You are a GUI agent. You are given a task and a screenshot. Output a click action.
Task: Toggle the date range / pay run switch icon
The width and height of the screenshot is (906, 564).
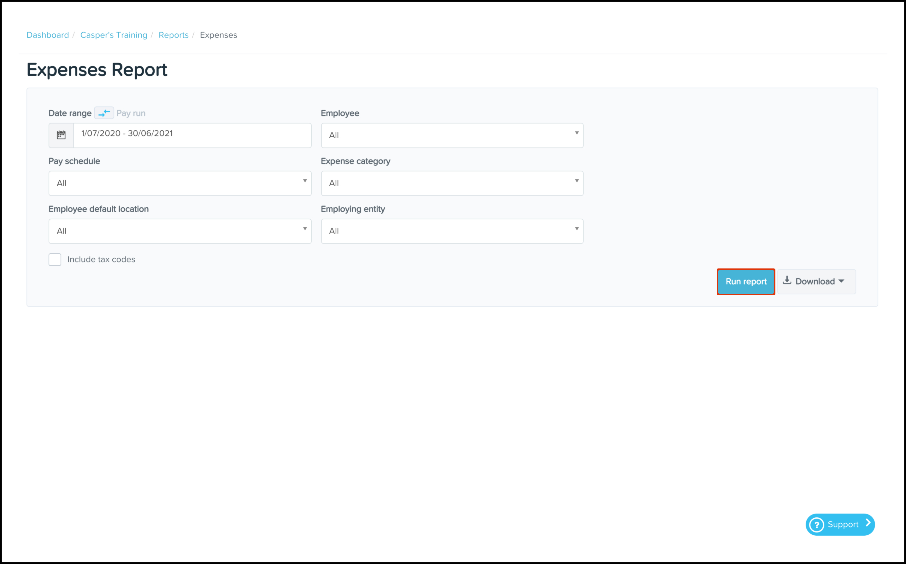104,113
